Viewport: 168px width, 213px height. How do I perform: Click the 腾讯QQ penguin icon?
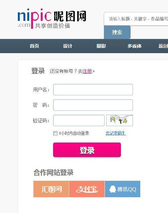[x=113, y=189]
